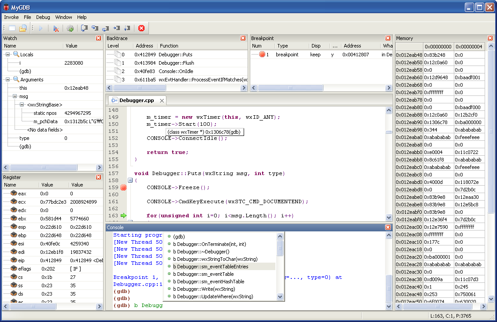Close the Register panel
497x322 pixels.
(x=99, y=177)
